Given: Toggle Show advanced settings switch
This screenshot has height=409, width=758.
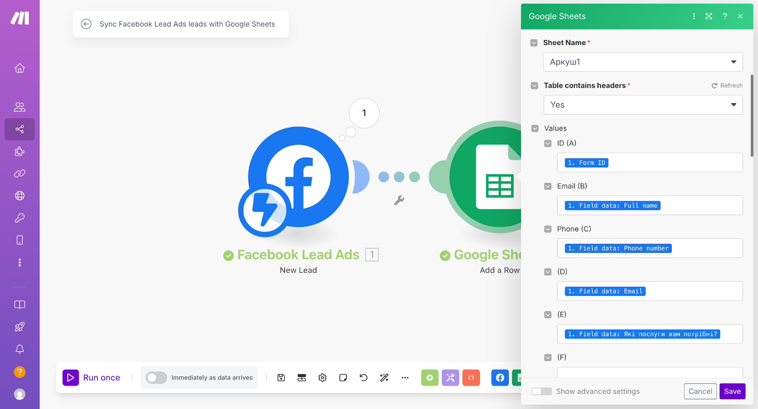Looking at the screenshot, I should (541, 391).
